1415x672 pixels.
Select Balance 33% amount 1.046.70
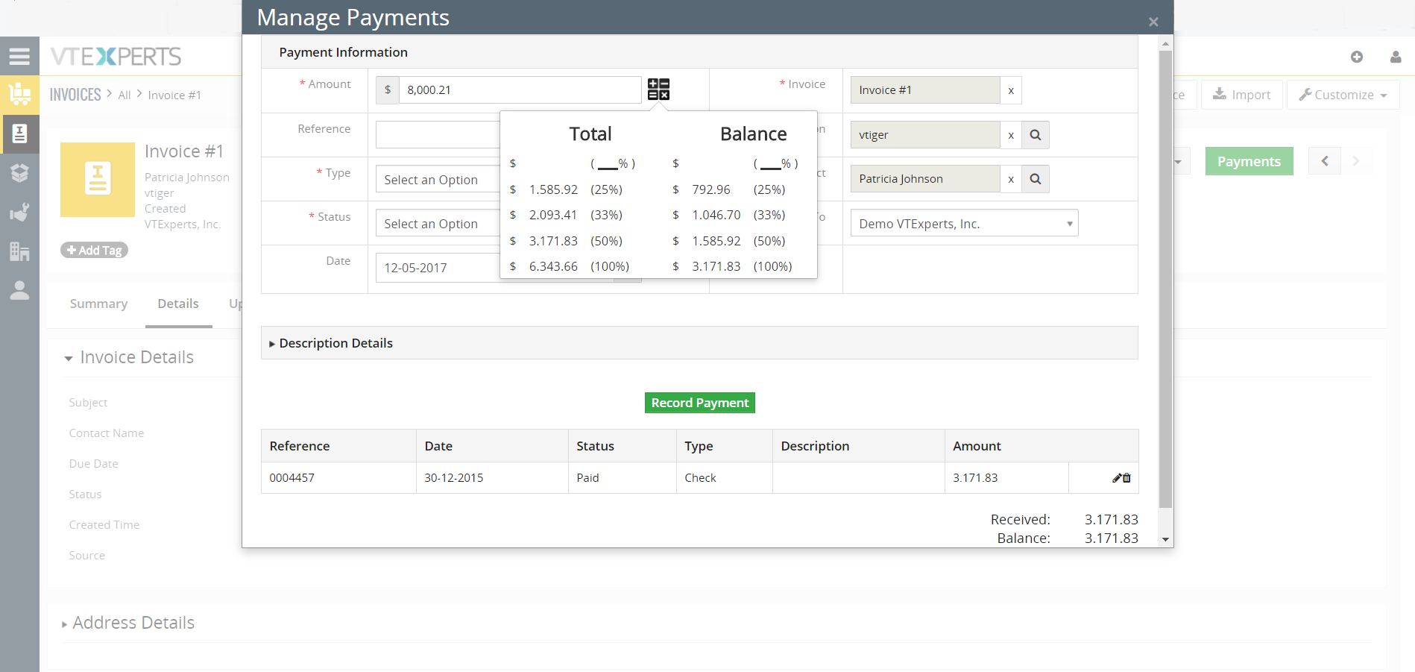click(x=716, y=215)
